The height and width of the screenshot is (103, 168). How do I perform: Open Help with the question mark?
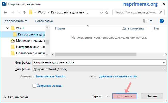point(162,21)
